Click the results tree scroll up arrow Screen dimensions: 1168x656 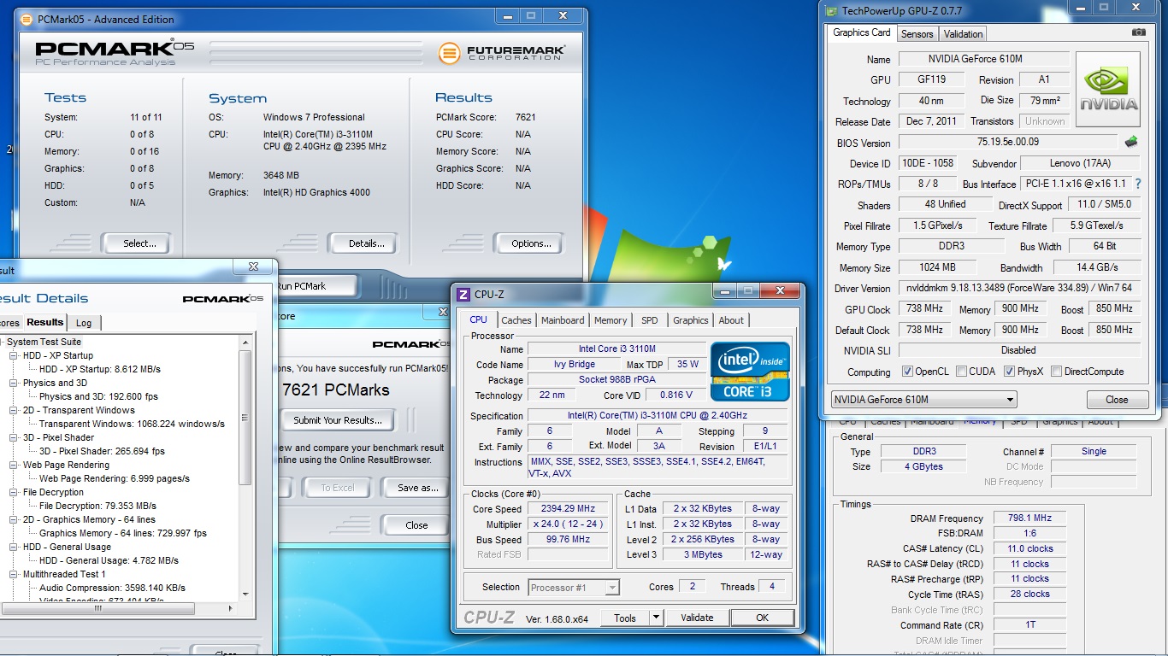click(245, 342)
